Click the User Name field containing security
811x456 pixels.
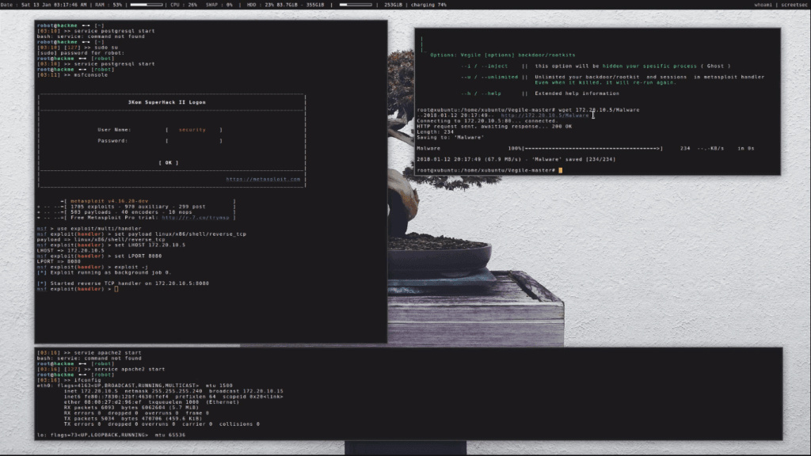(x=193, y=129)
